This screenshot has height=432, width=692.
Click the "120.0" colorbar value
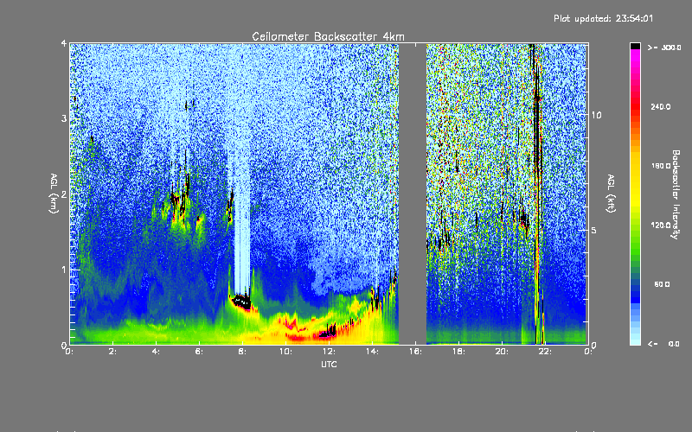pyautogui.click(x=661, y=226)
